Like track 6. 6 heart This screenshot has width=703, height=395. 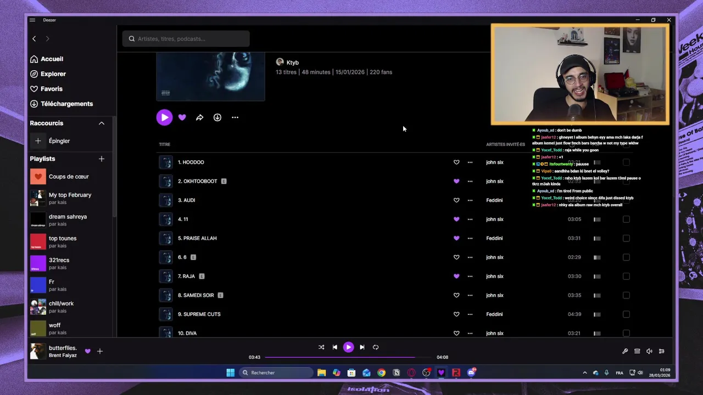point(456,257)
